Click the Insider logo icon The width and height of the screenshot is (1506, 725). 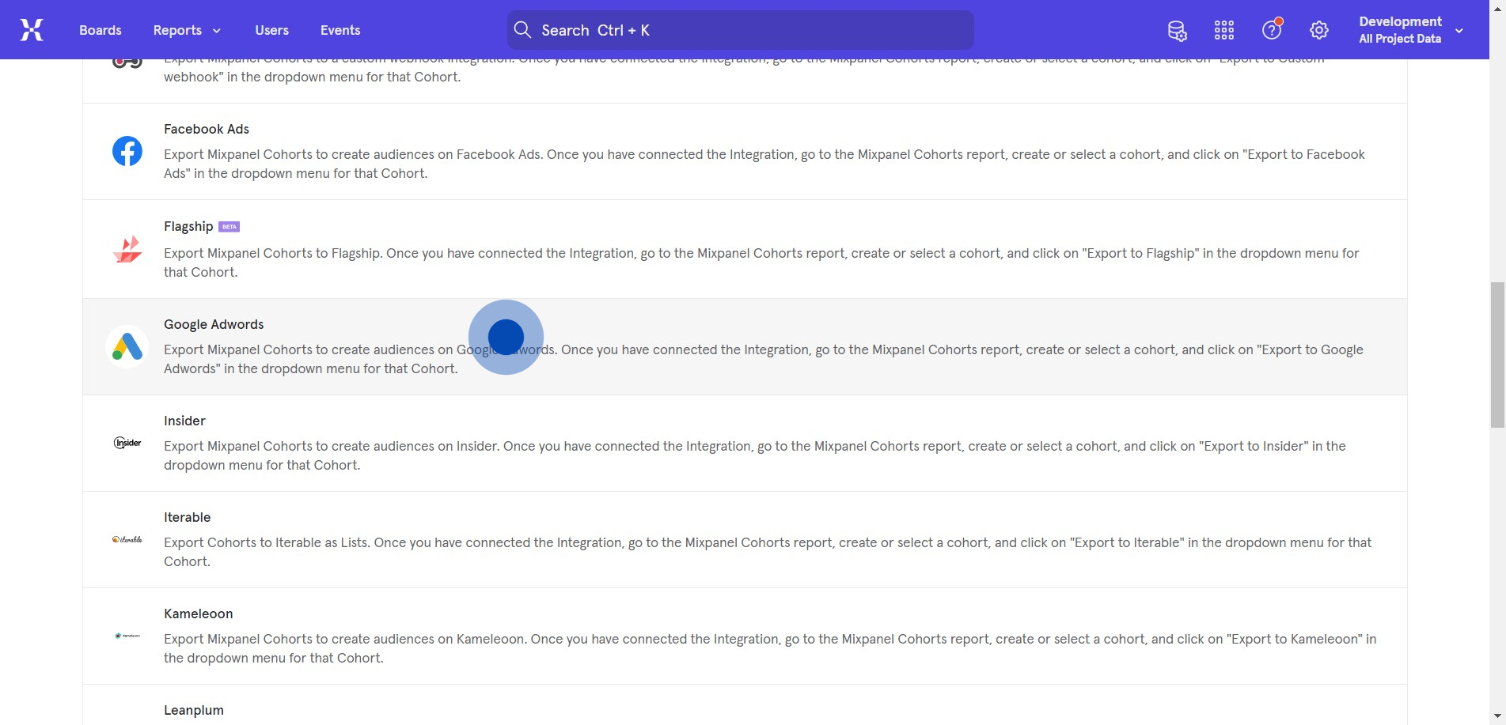coord(127,443)
